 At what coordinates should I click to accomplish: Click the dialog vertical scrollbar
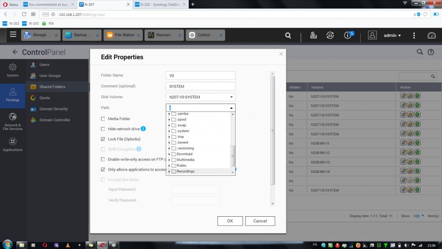(273, 130)
